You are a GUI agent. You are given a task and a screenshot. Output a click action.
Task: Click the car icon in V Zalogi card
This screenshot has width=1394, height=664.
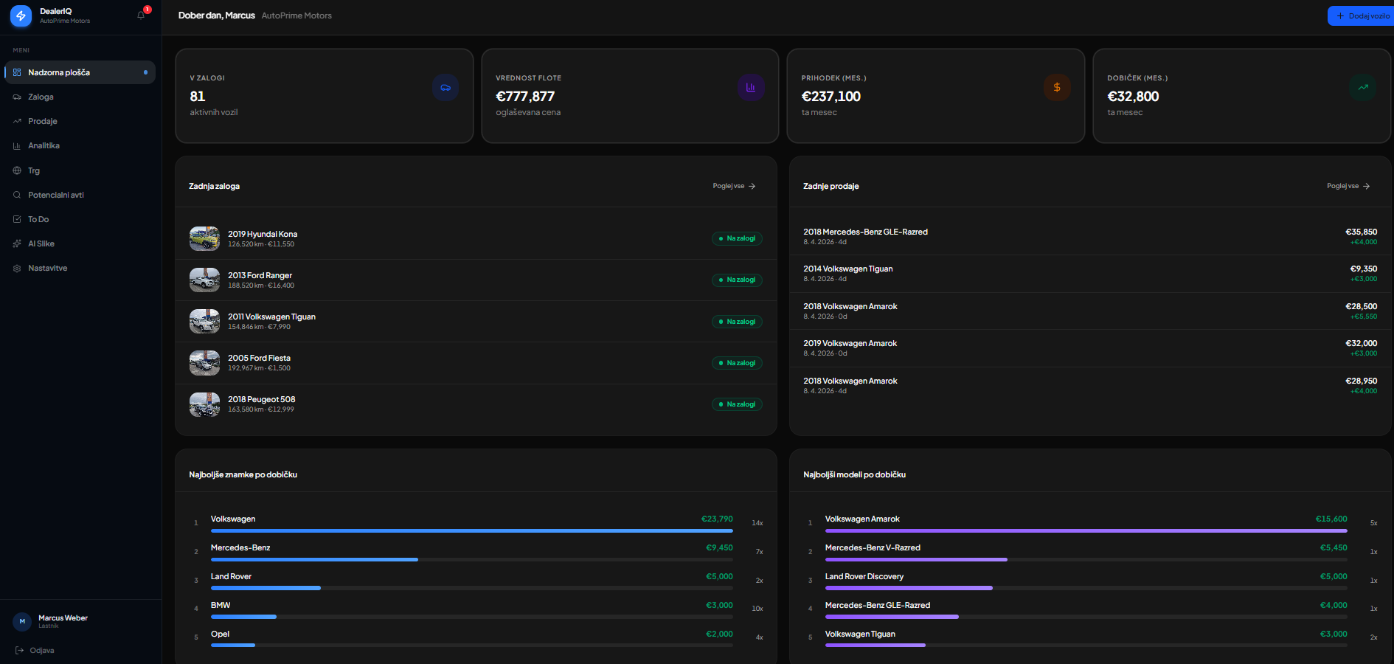[445, 88]
